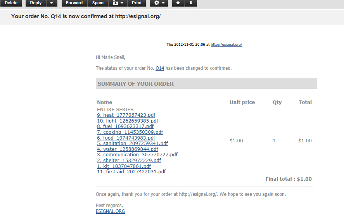Print the email
344x223 pixels.
click(x=137, y=3)
